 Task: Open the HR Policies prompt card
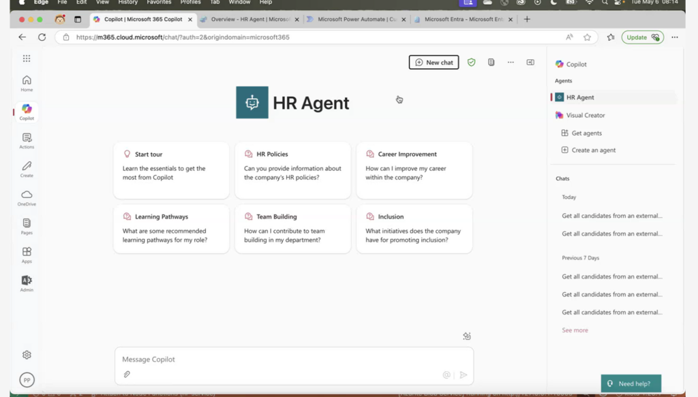click(293, 170)
